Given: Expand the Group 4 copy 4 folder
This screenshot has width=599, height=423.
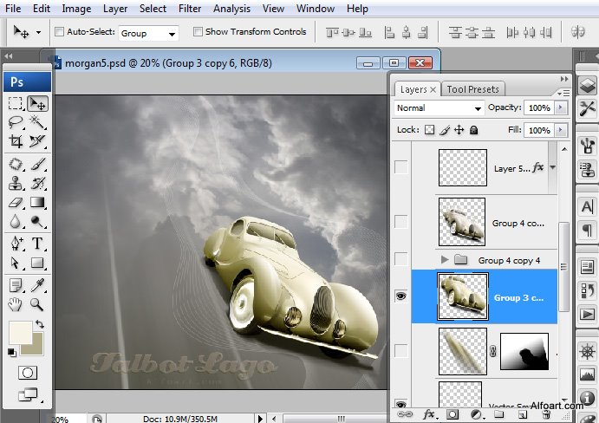Looking at the screenshot, I should 446,260.
